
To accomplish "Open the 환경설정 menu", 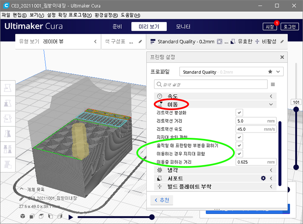I will coord(106,15).
